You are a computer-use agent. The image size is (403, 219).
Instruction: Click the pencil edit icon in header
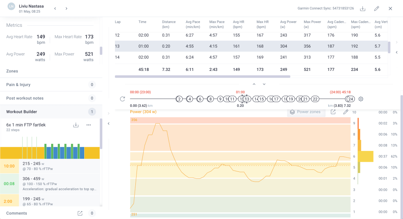[x=377, y=8]
